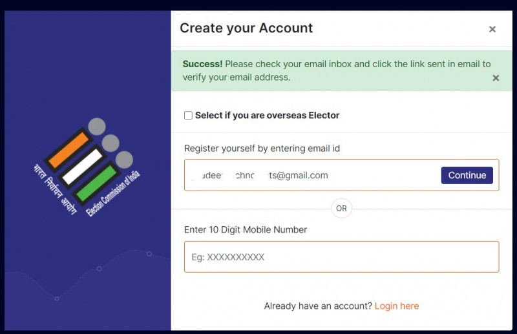Click the bold 'Success!' text in the alert
The image size is (517, 334).
coord(202,64)
